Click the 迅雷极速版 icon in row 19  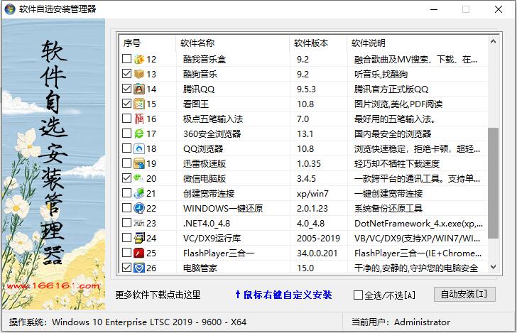138,163
